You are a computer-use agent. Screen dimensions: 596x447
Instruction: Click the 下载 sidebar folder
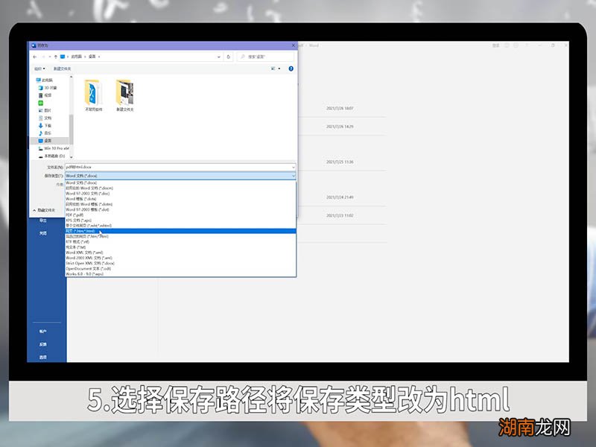click(46, 124)
